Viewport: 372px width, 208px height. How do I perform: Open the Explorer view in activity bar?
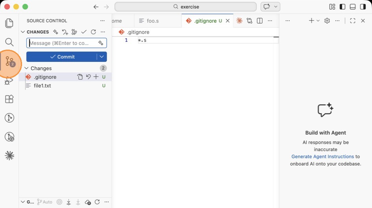(x=9, y=23)
